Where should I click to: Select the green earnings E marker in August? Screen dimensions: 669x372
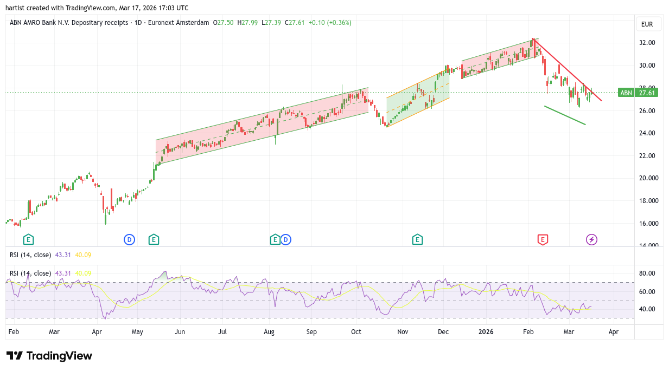(x=275, y=239)
